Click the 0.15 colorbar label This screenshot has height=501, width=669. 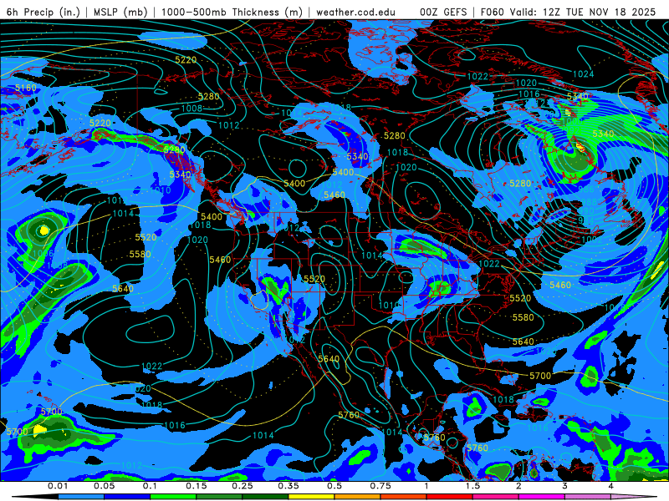tap(196, 486)
